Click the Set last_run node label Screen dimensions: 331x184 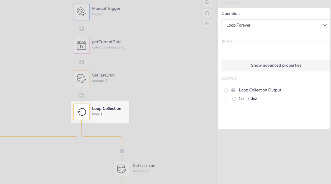pos(103,75)
